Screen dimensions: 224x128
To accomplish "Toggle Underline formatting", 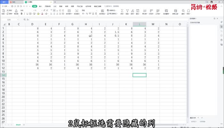I will click(x=26, y=14).
